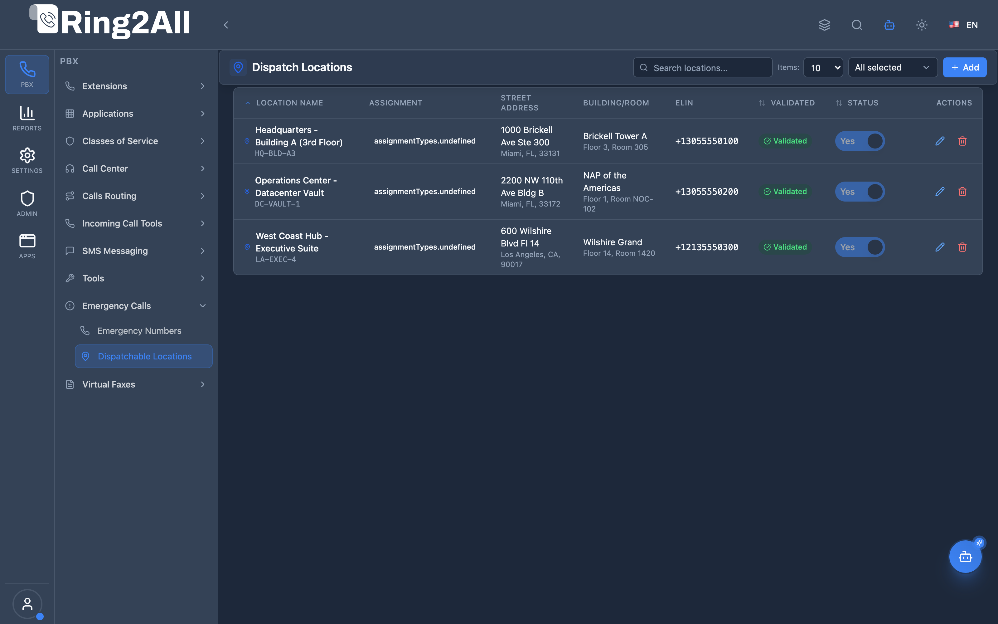Delete the Headquarters location with trash icon
998x624 pixels.
pos(962,141)
